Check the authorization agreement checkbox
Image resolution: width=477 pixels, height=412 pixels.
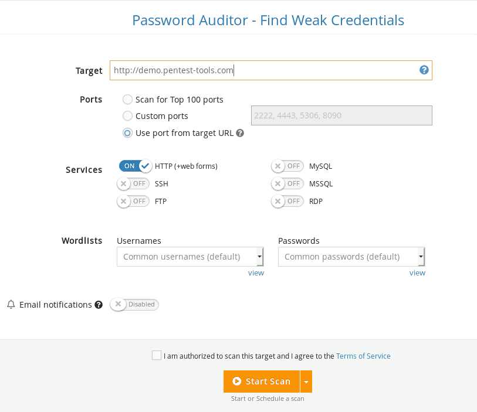coord(157,355)
